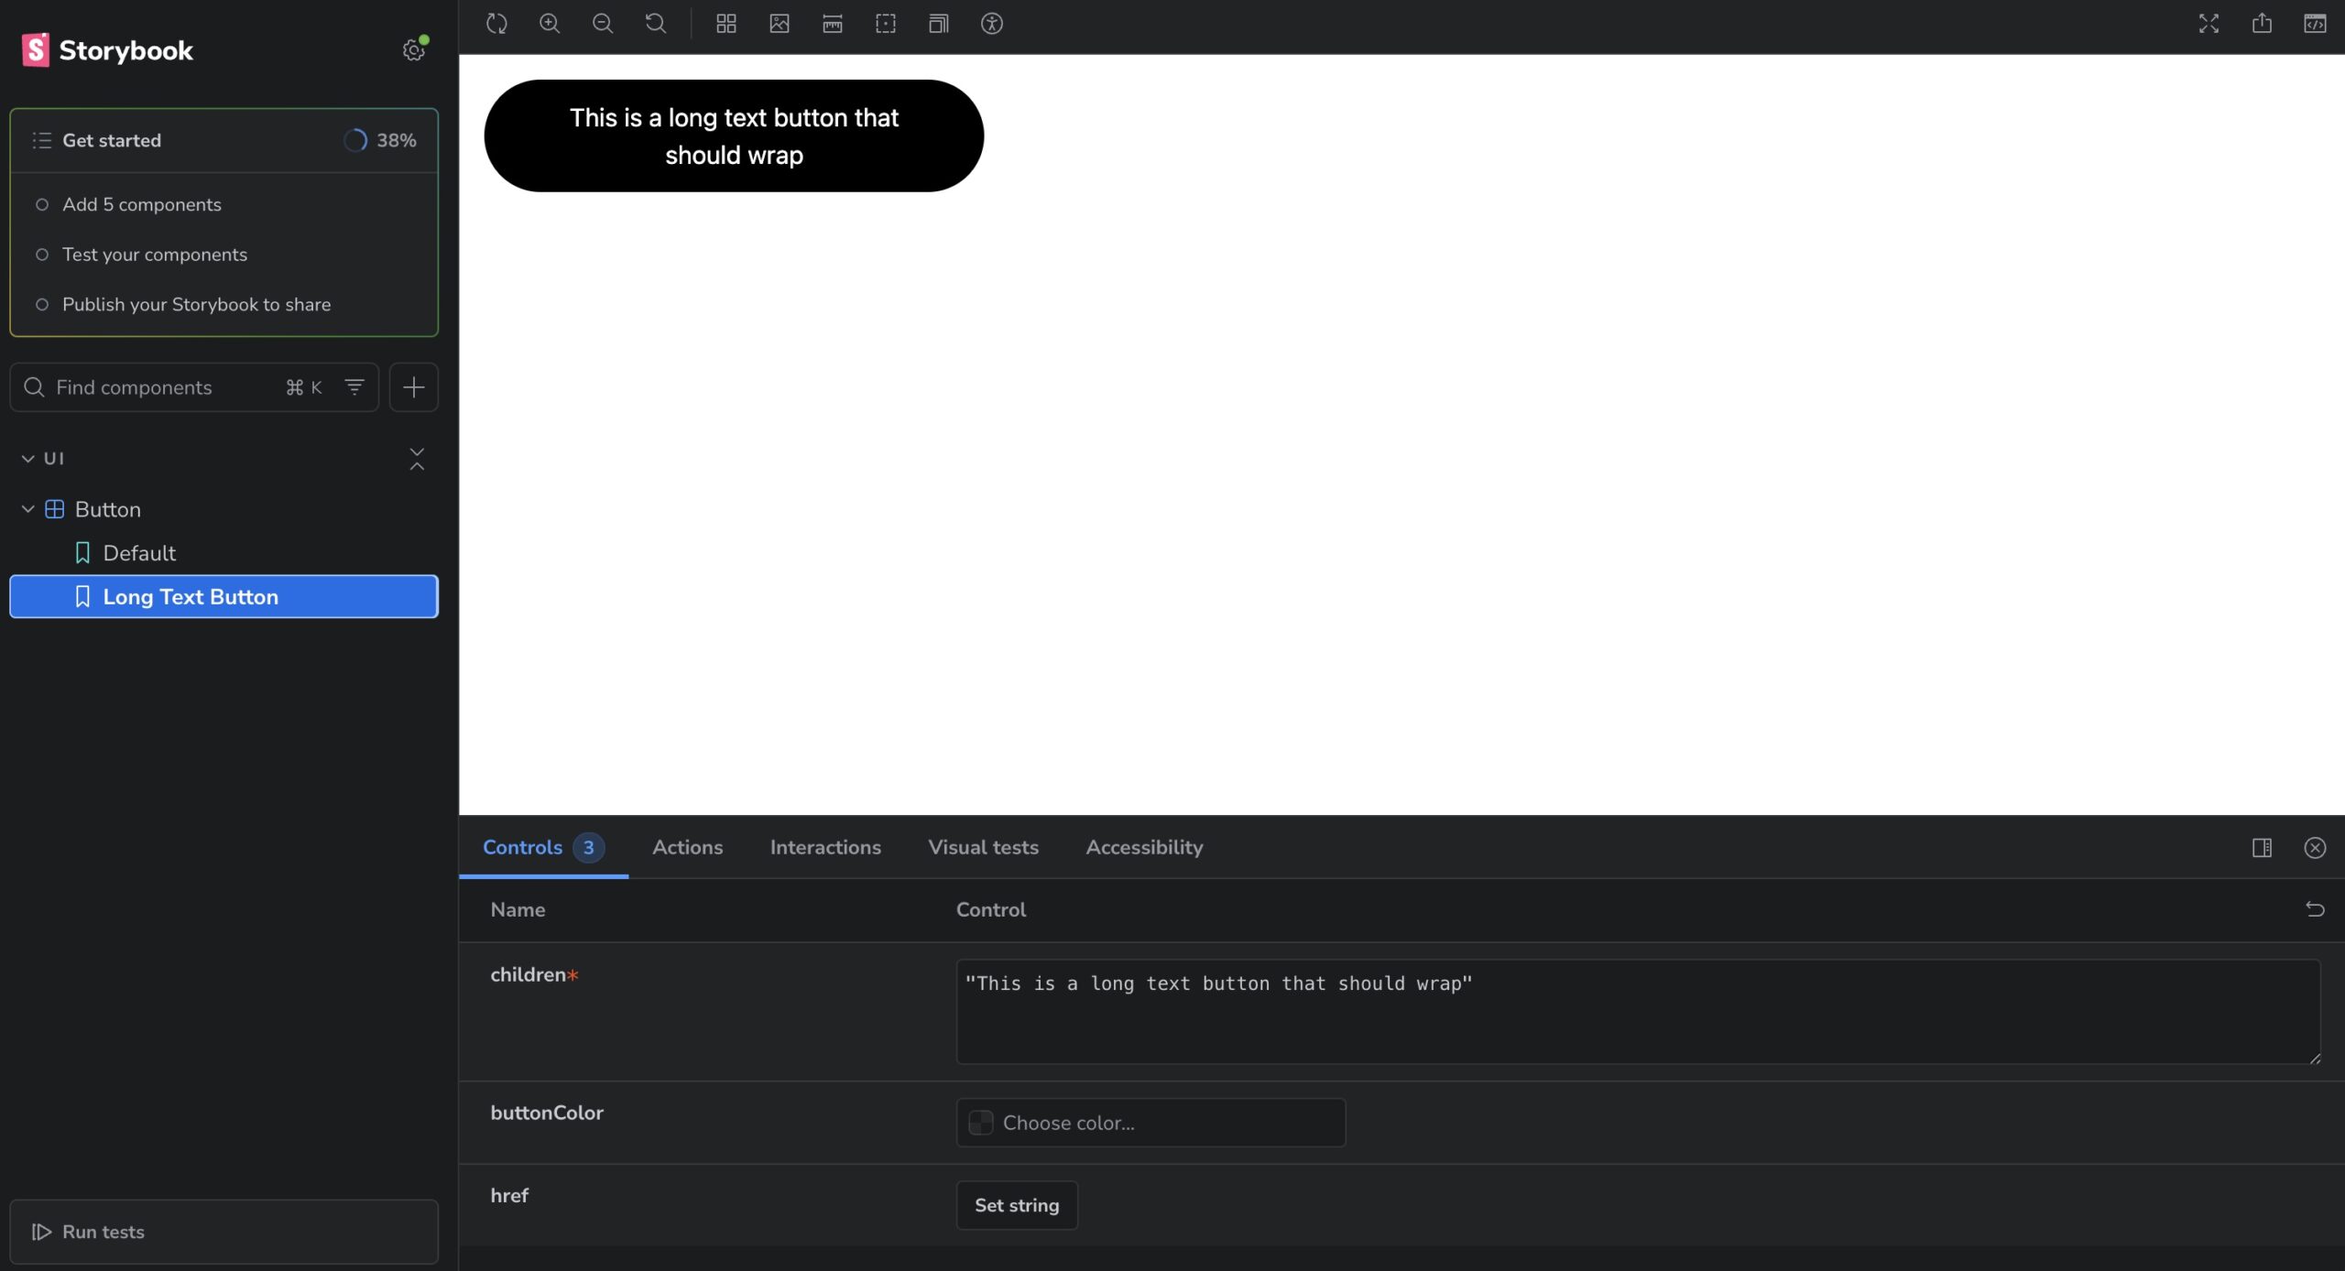Click Set string for href

1016,1206
